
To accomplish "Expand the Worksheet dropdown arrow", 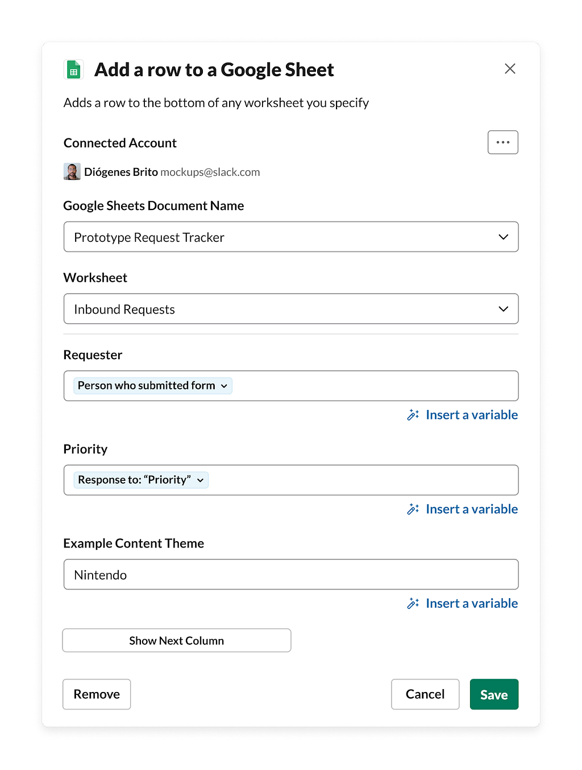I will (x=503, y=309).
